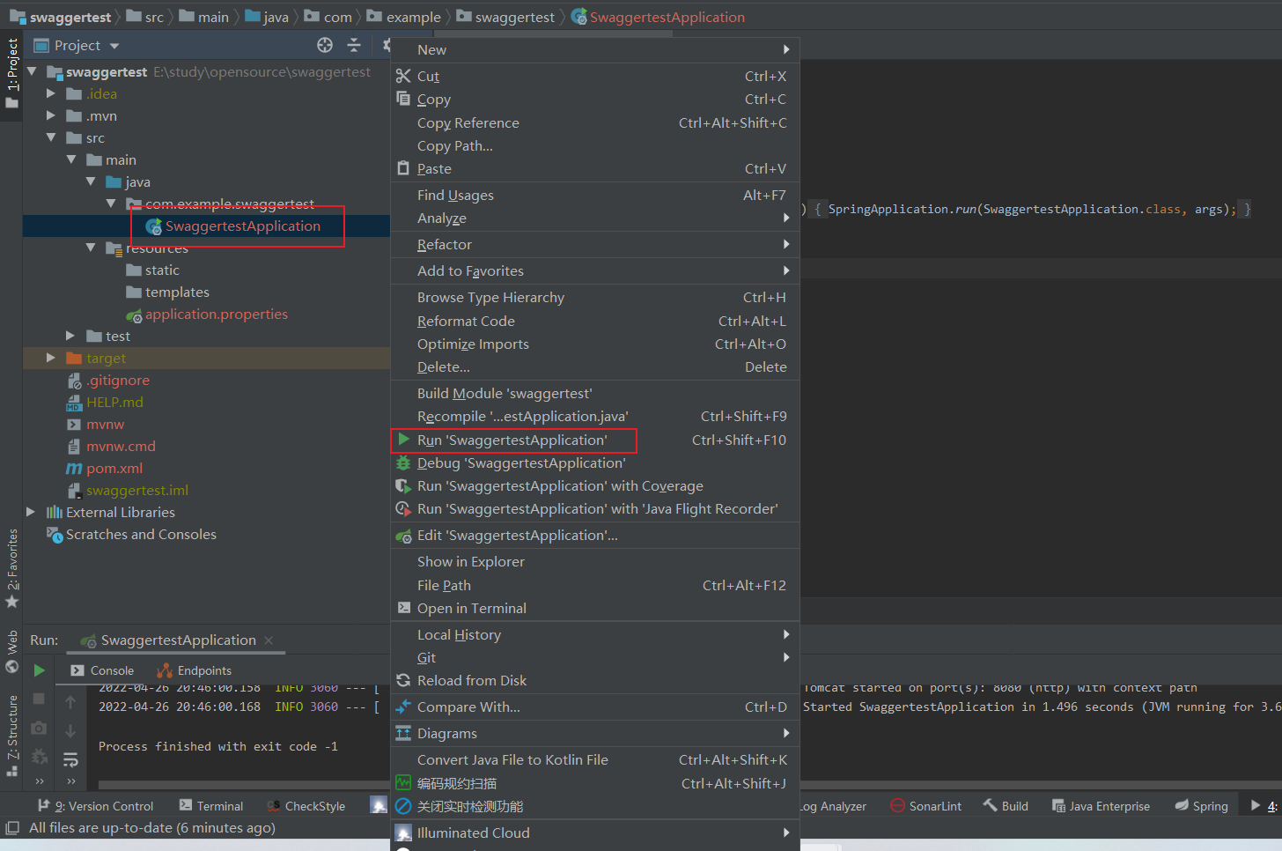
Task: Close the SwaggertestApplication run tab
Action: pos(269,640)
